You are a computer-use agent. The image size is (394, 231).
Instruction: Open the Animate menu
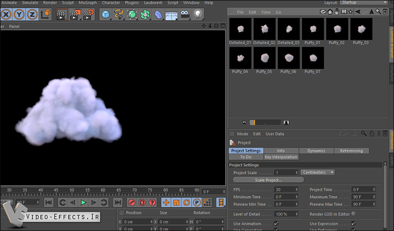(x=9, y=2)
